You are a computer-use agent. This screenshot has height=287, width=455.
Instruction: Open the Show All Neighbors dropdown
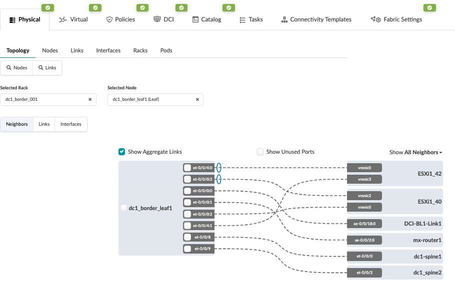[416, 152]
